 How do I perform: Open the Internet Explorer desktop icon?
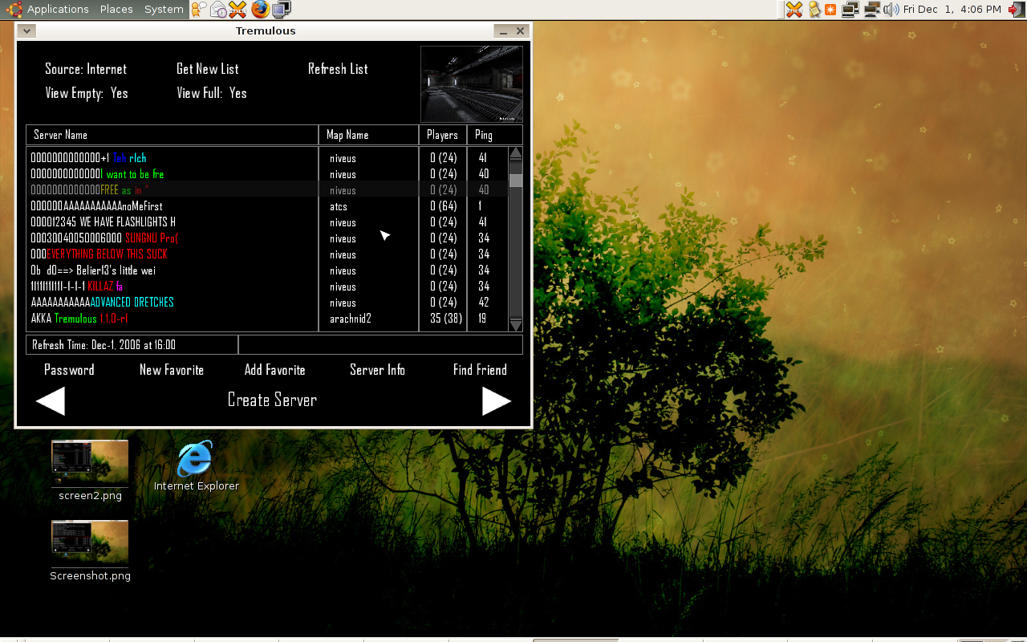pos(195,459)
